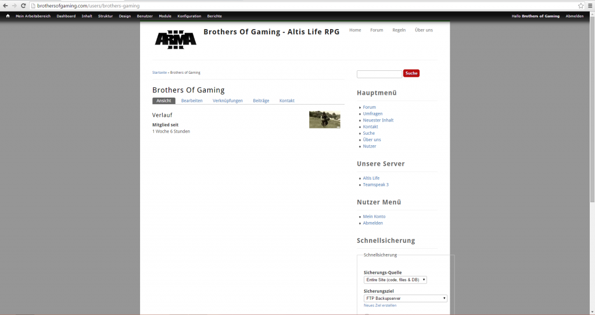Screen dimensions: 595x315
Task: Click Abmelden in the top admin bar
Action: pos(574,16)
